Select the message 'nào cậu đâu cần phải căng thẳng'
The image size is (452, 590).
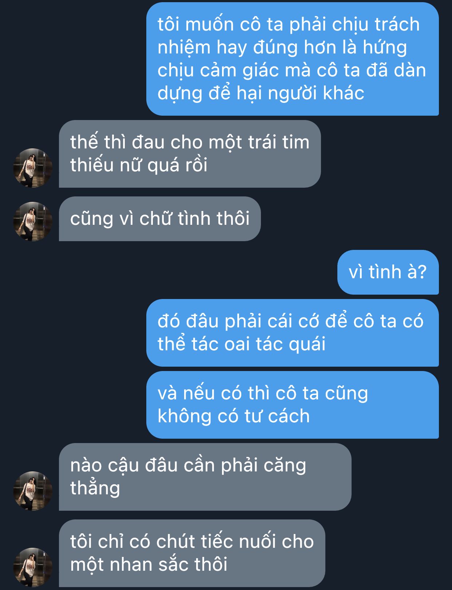205,477
